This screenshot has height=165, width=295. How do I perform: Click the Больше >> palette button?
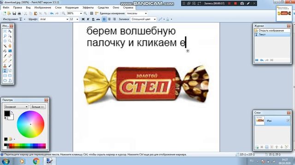(38, 107)
